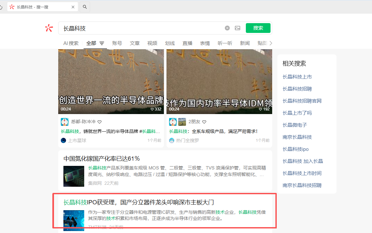Click the friend photo avatar beside 2朋友
The width and height of the screenshot is (372, 233).
(182, 122)
